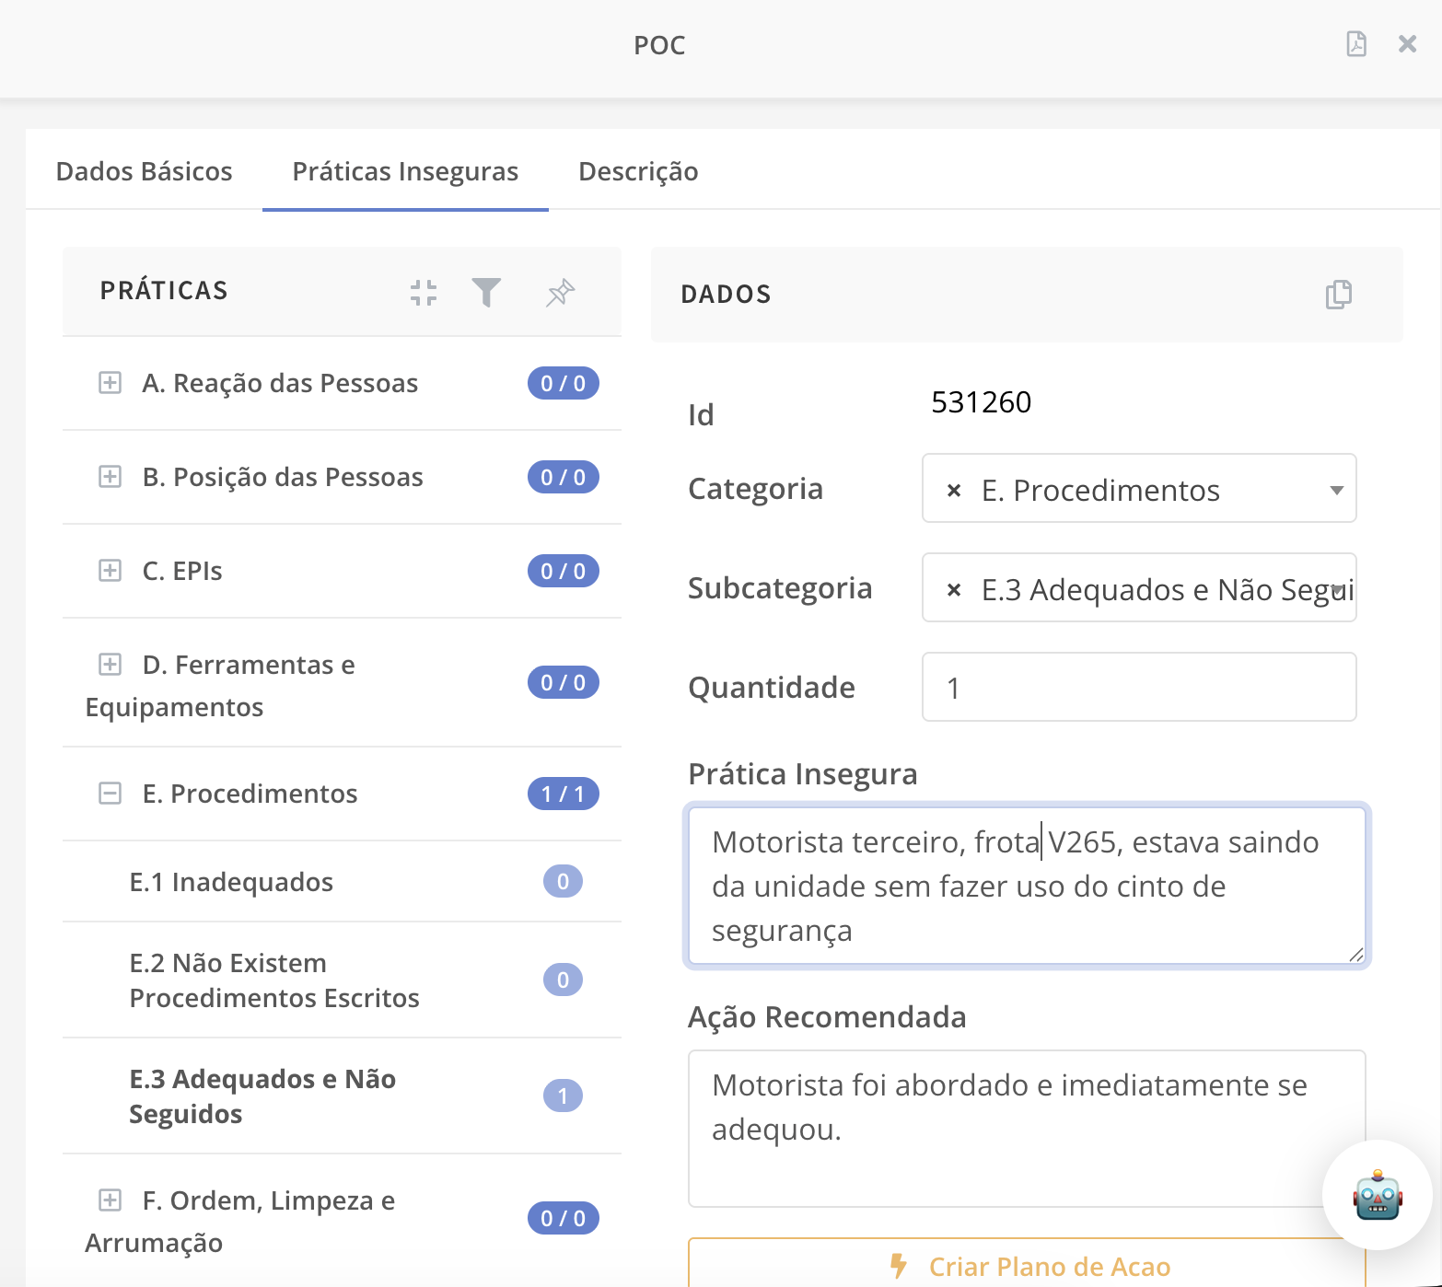1442x1287 pixels.
Task: Switch to the Dados Básicos tab
Action: (x=144, y=171)
